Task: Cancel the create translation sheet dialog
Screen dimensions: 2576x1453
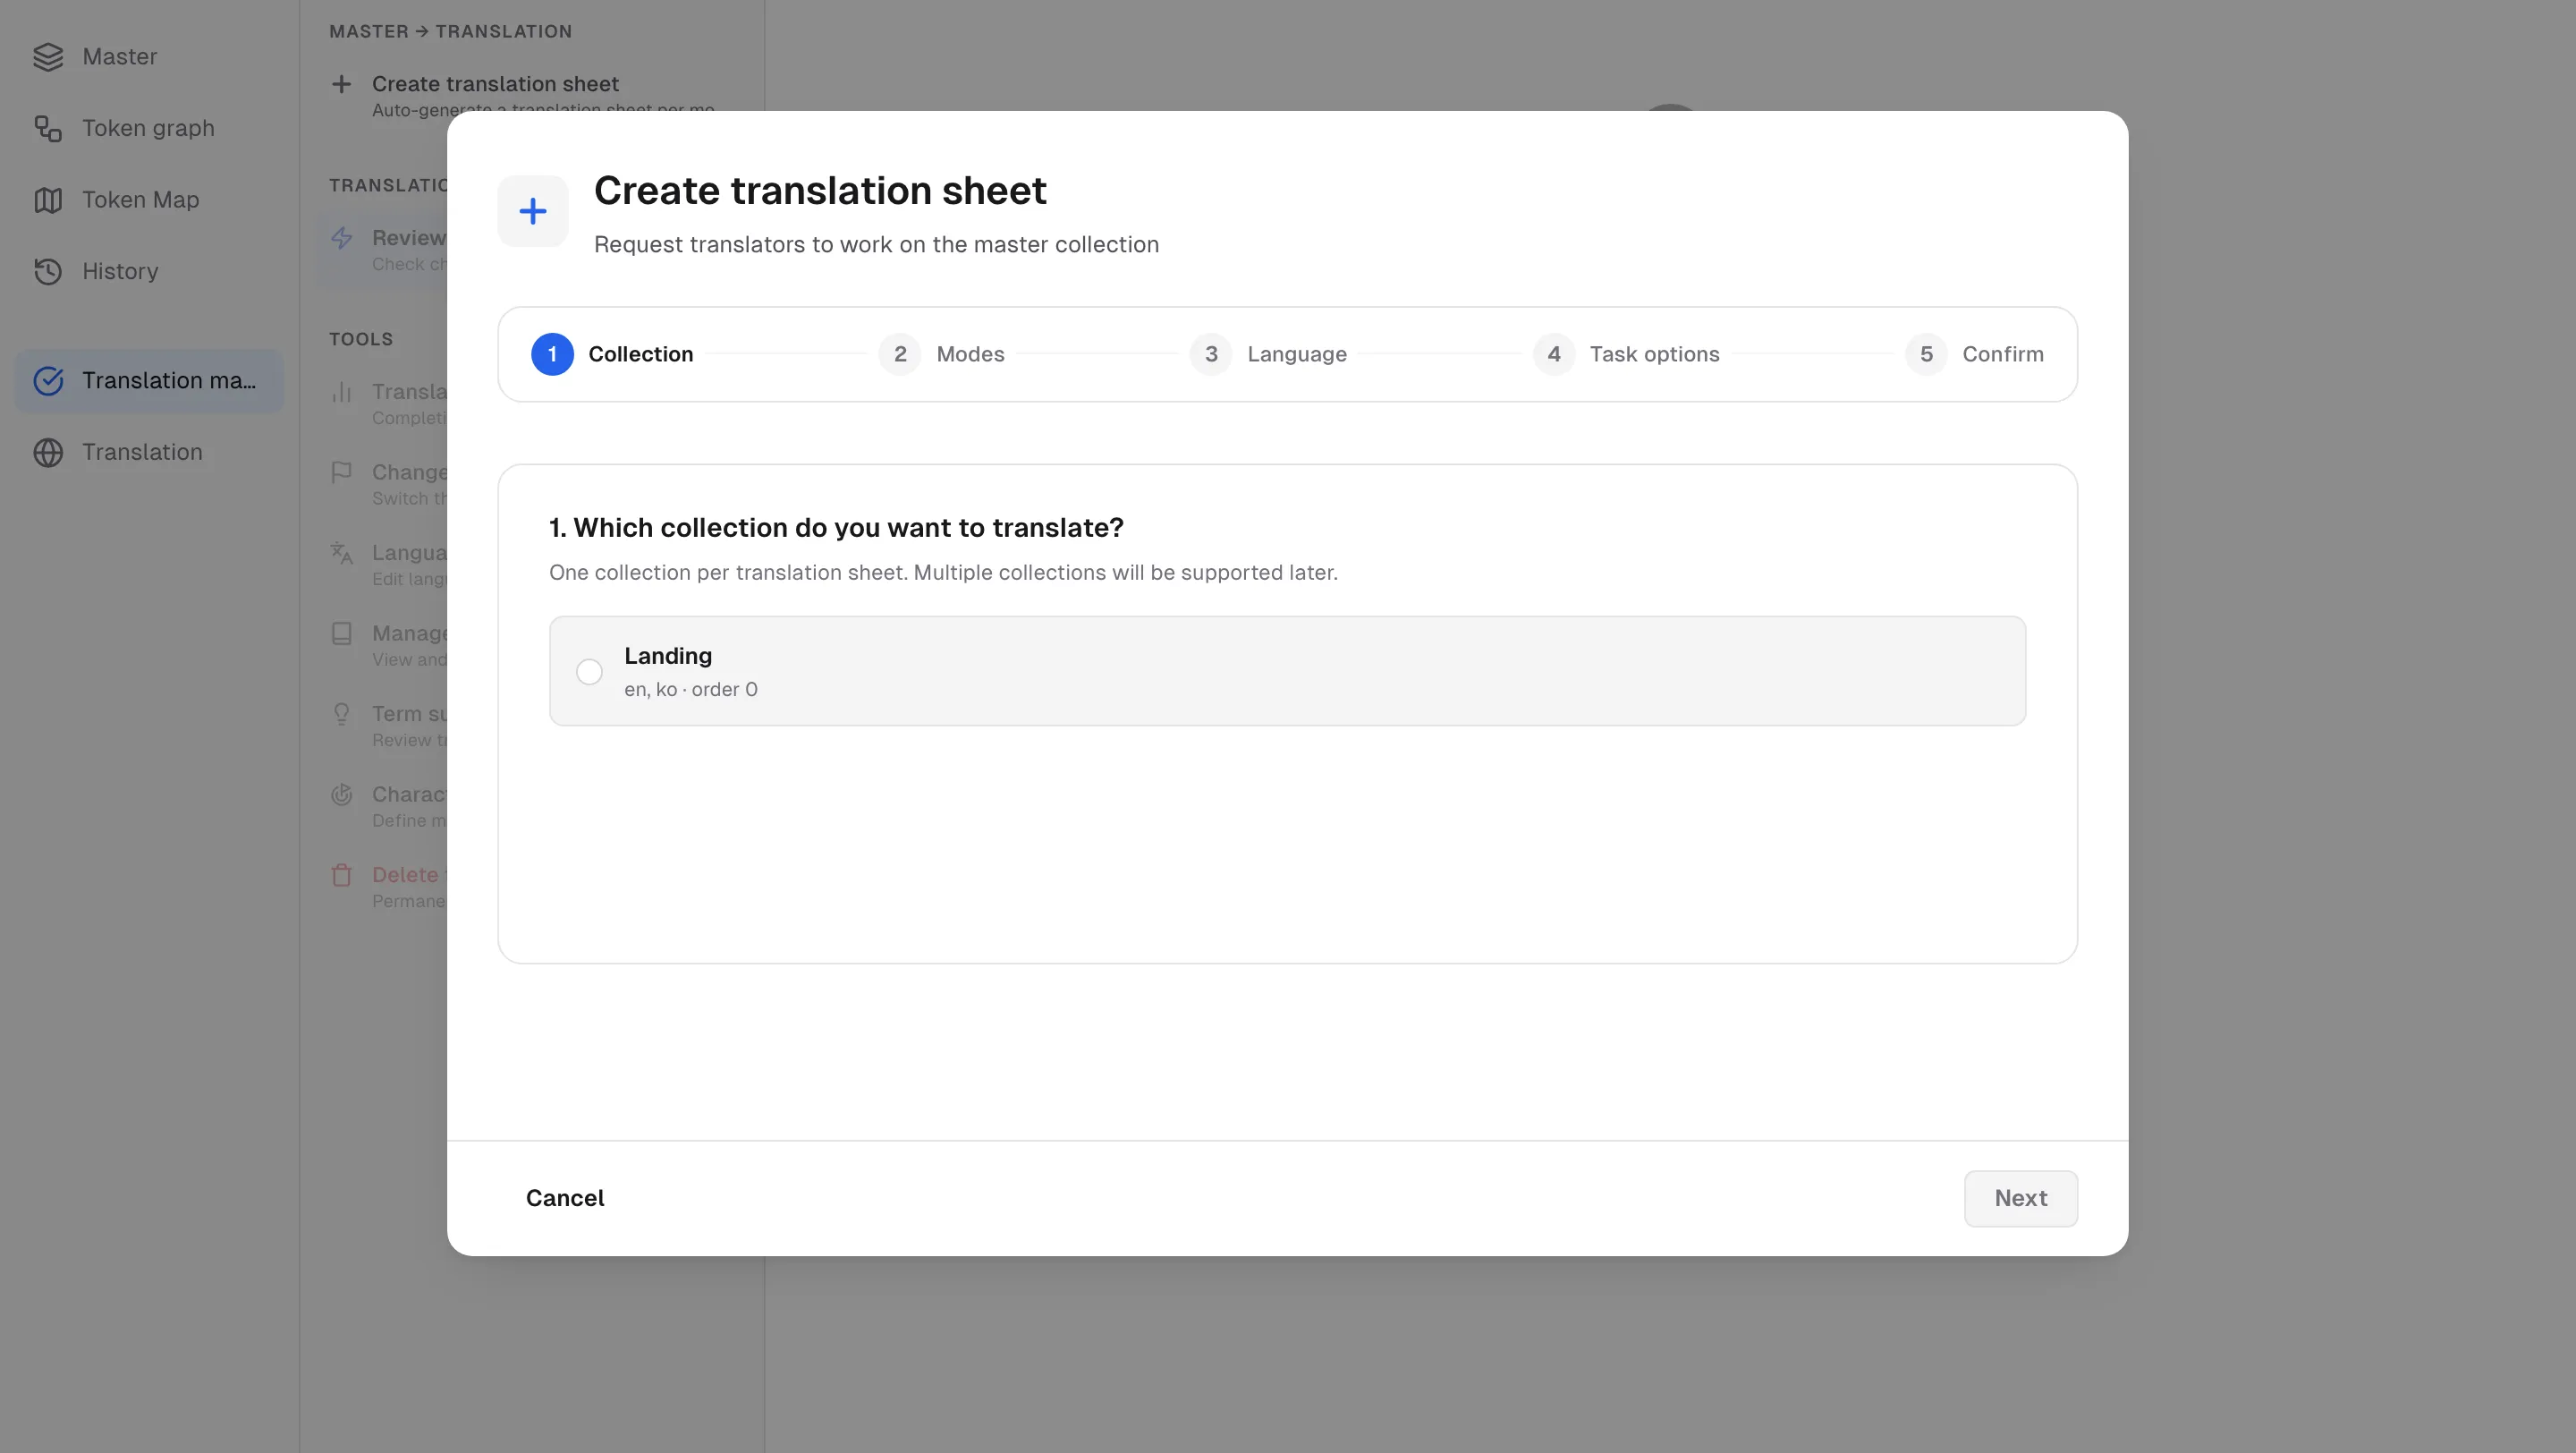Action: pyautogui.click(x=565, y=1198)
